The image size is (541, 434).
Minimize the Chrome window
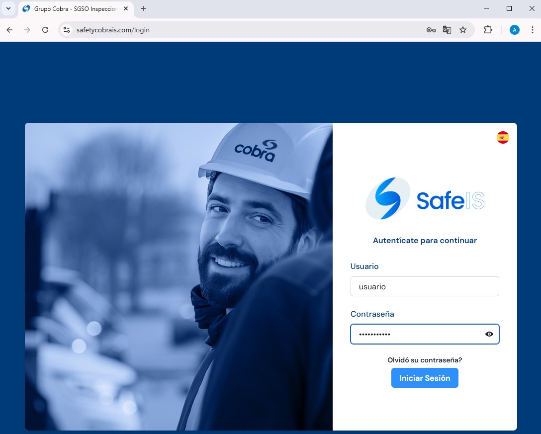pos(486,8)
